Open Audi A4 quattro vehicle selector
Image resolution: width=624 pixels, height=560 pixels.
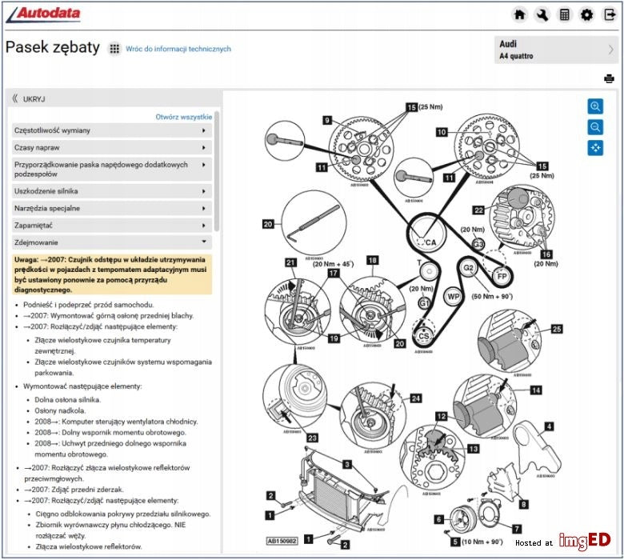556,50
